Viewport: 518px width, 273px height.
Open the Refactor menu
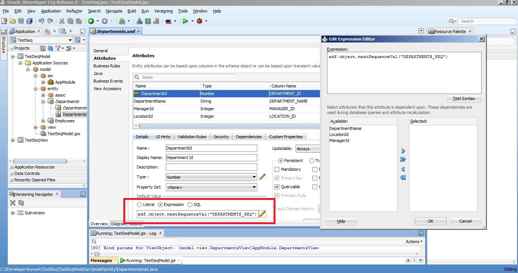tap(74, 11)
